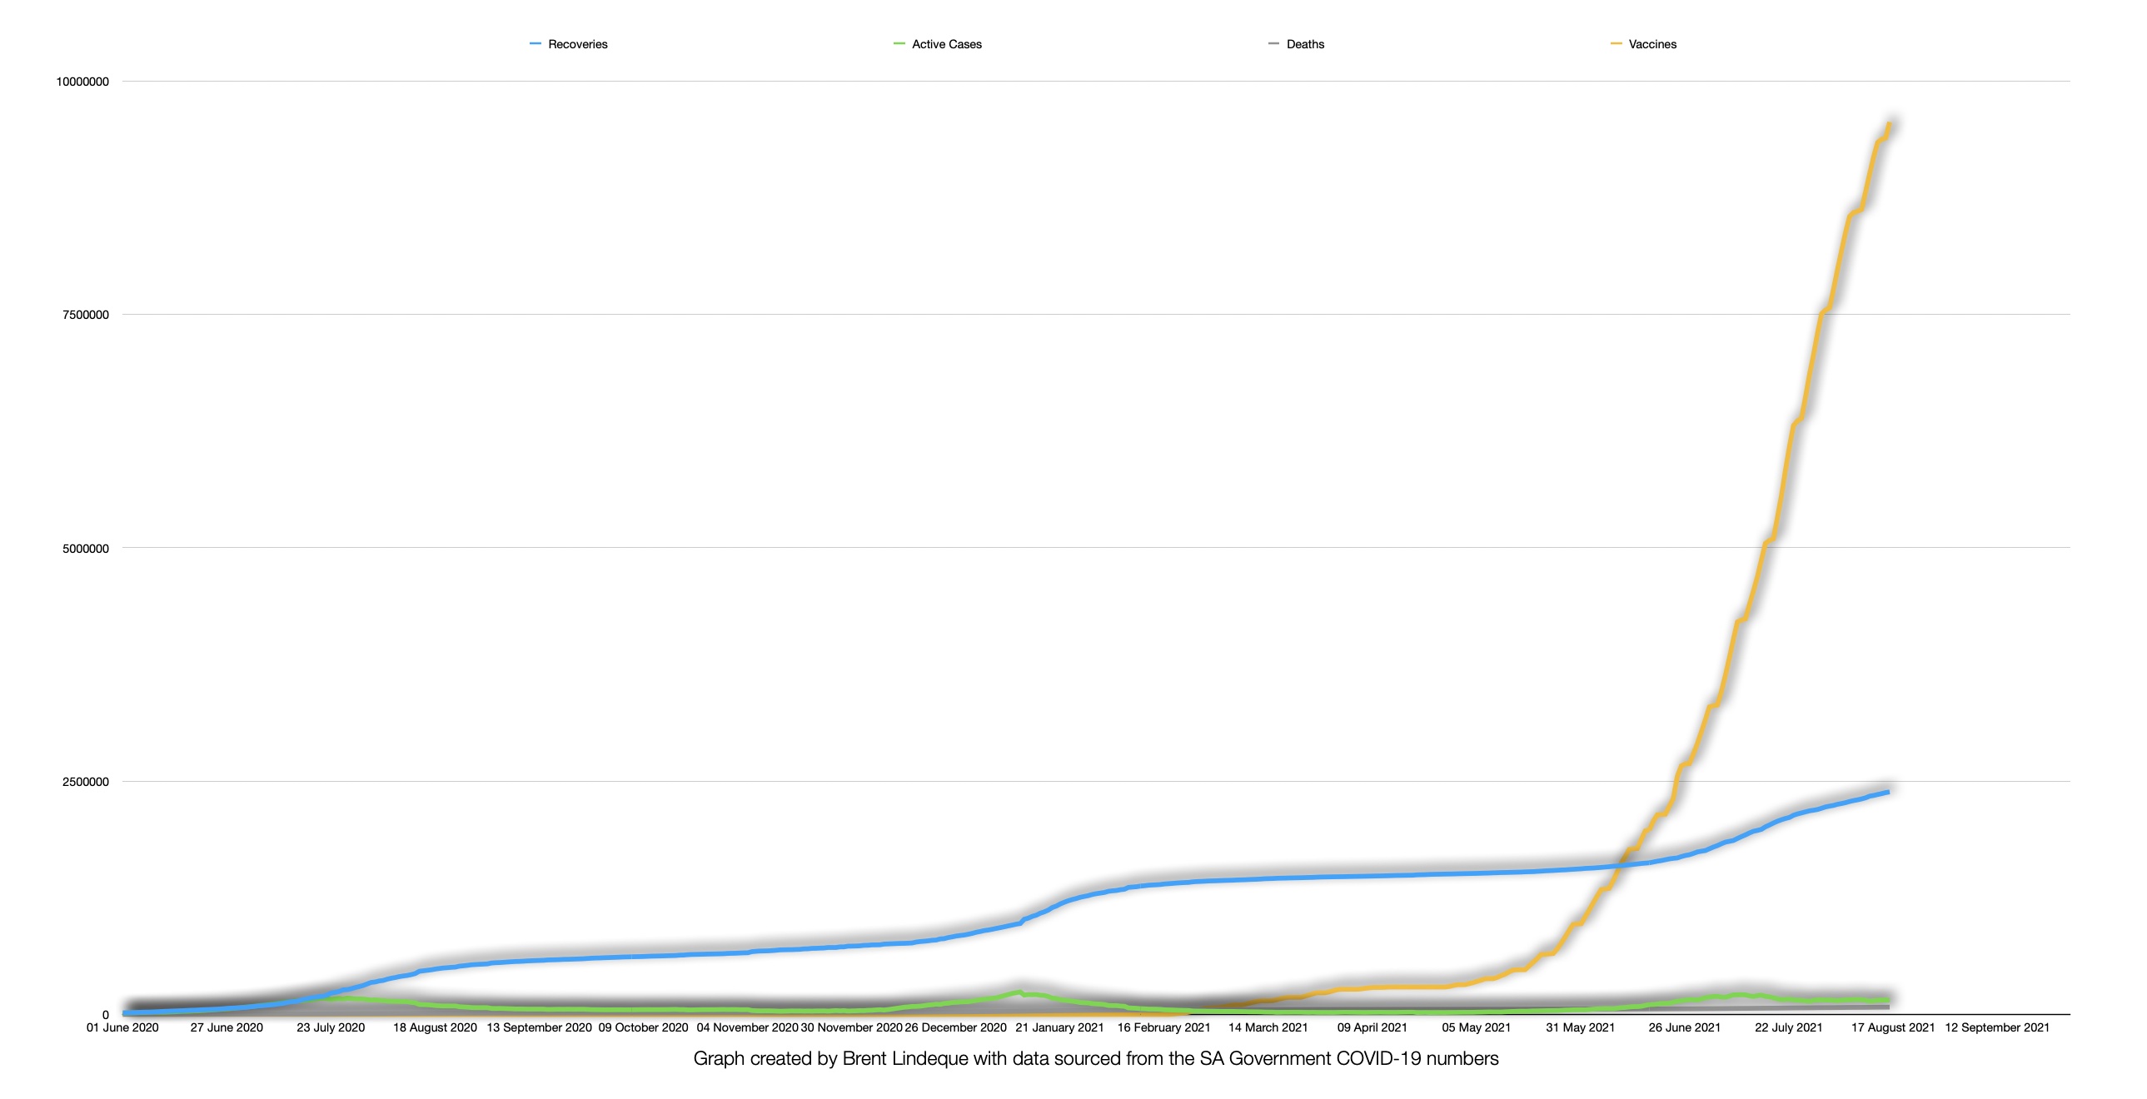Screen dimensions: 2147x1099
Task: Click the Active Cases legend label
Action: click(x=946, y=44)
